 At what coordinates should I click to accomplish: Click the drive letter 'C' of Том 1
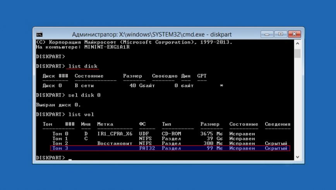(x=86, y=139)
